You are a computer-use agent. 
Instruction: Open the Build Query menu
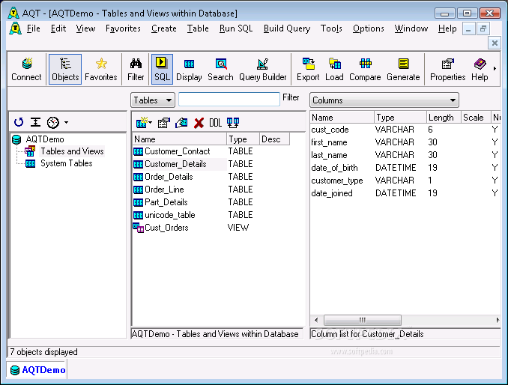coord(287,28)
